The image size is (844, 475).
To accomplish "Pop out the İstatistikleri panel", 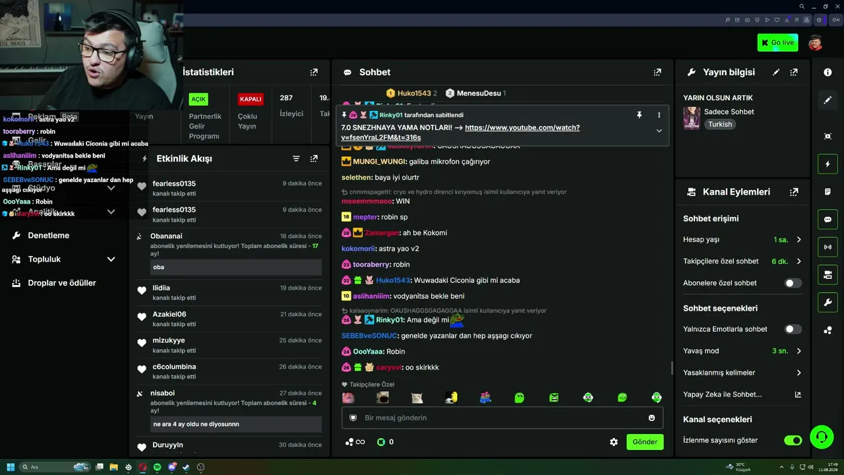I will (x=314, y=72).
